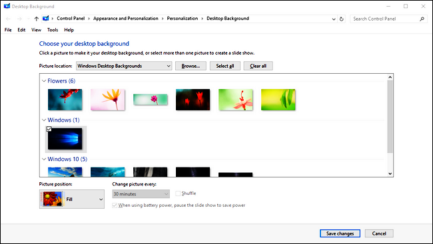Click the Desktop Background title bar icon
The image size is (433, 244).
pyautogui.click(x=7, y=6)
